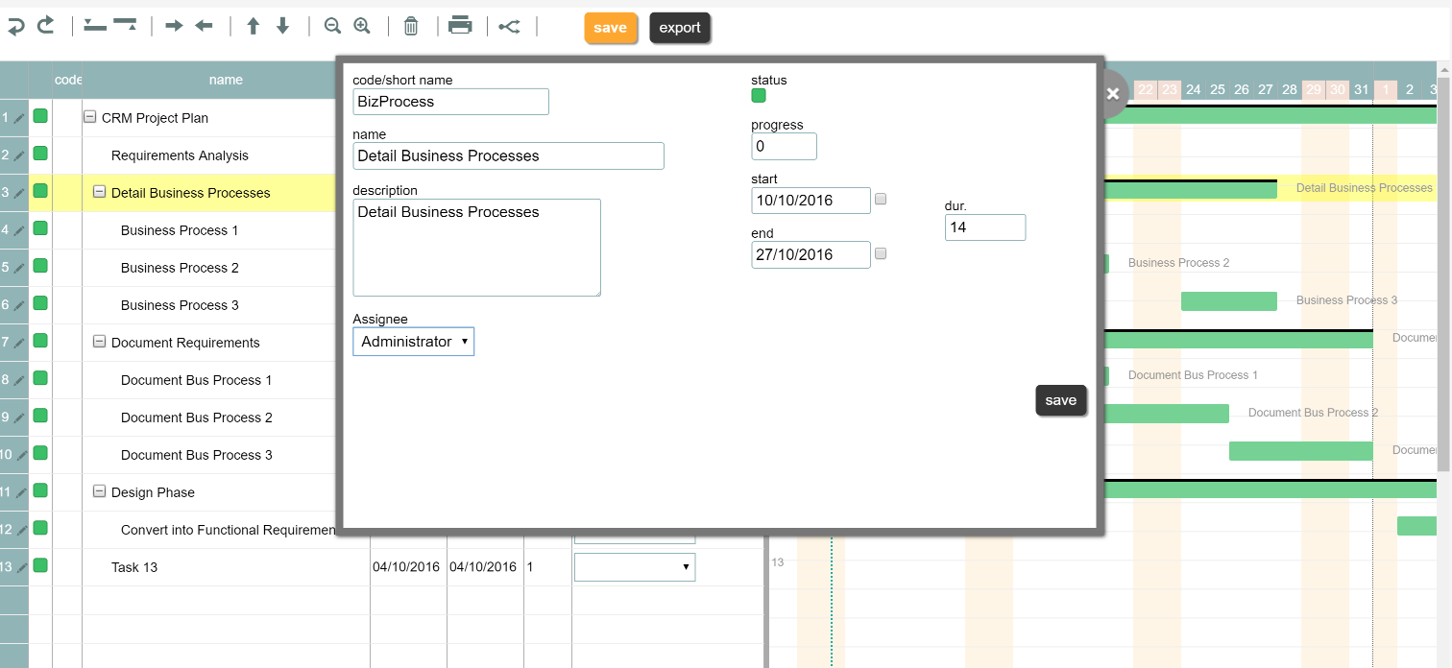
Task: Toggle the critical path icon
Action: [x=509, y=27]
